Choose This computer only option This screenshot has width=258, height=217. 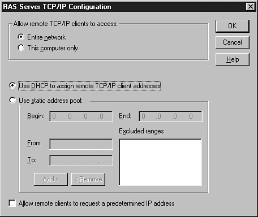coord(21,47)
